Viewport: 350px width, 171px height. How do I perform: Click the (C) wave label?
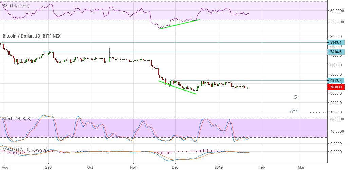pyautogui.click(x=294, y=111)
